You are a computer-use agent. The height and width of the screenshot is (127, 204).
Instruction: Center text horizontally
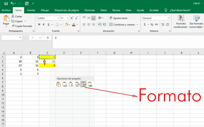(x=89, y=24)
